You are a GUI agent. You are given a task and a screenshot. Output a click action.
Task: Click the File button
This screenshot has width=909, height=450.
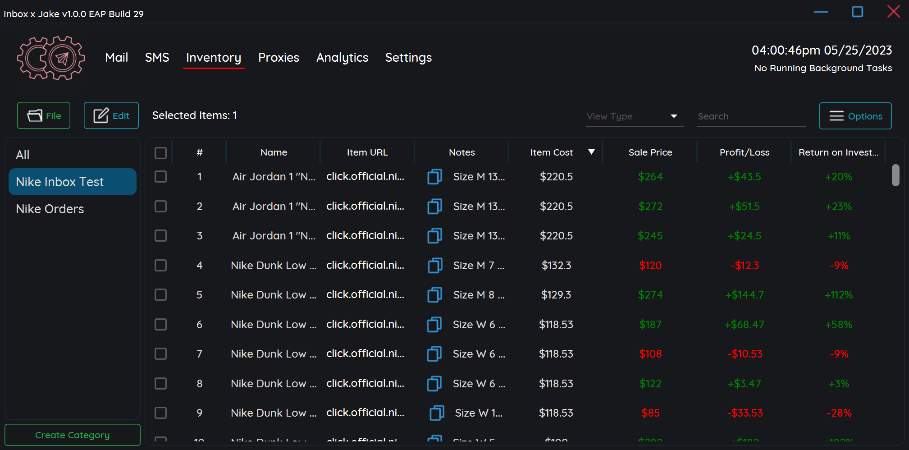click(44, 115)
